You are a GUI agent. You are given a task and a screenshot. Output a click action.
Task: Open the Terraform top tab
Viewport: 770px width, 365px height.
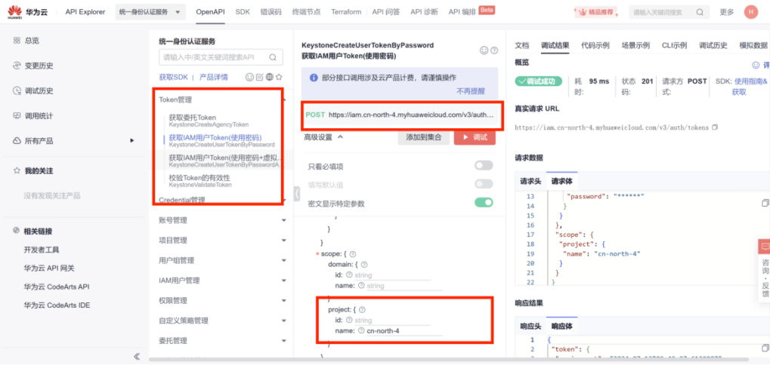pos(346,12)
